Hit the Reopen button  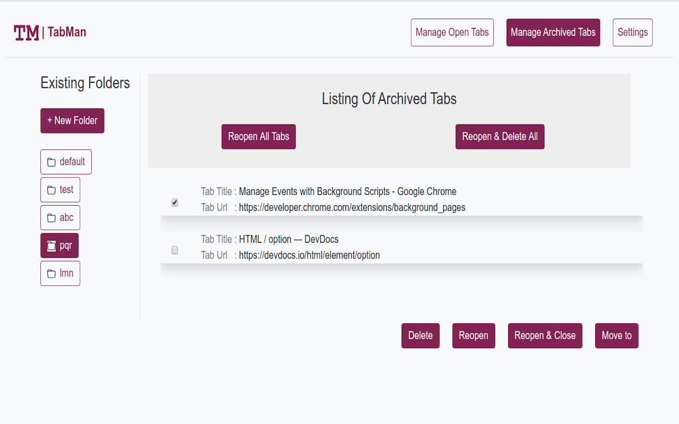click(x=473, y=335)
